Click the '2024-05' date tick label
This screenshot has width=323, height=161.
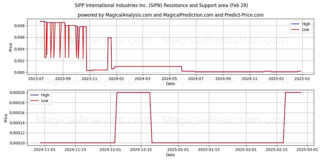(x=169, y=79)
